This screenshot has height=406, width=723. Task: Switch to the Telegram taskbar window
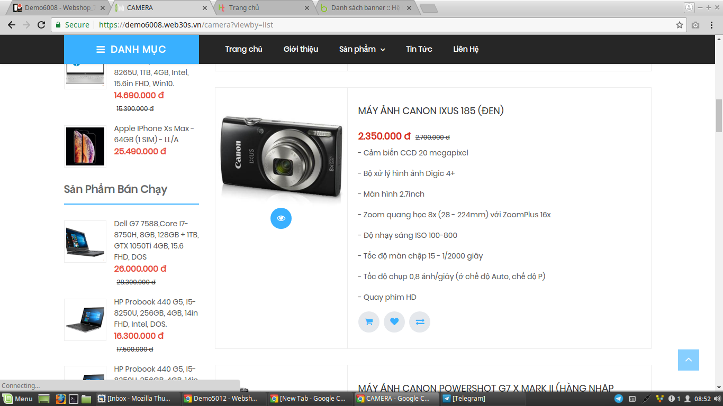[x=483, y=399]
